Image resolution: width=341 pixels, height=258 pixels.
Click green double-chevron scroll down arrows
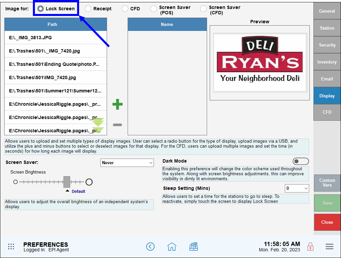click(98, 126)
